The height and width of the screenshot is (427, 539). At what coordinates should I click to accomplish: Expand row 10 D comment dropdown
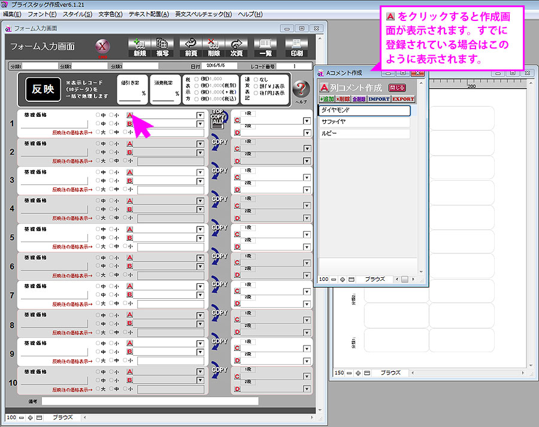[x=307, y=389]
